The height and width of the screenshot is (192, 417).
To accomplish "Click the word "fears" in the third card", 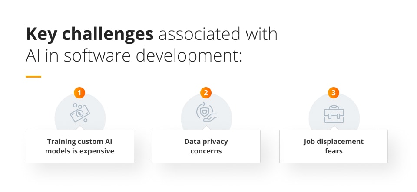I will (x=333, y=151).
